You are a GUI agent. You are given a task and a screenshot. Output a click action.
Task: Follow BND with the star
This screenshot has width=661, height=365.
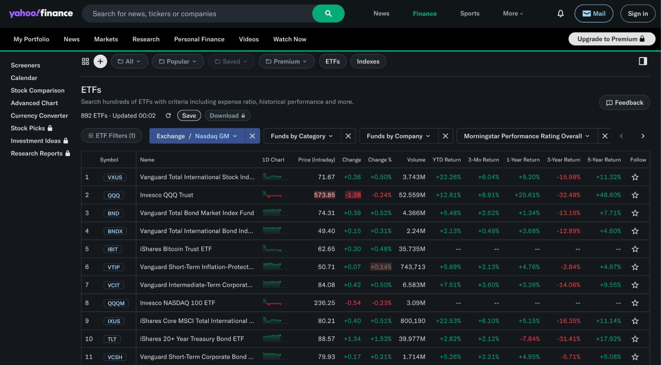635,213
